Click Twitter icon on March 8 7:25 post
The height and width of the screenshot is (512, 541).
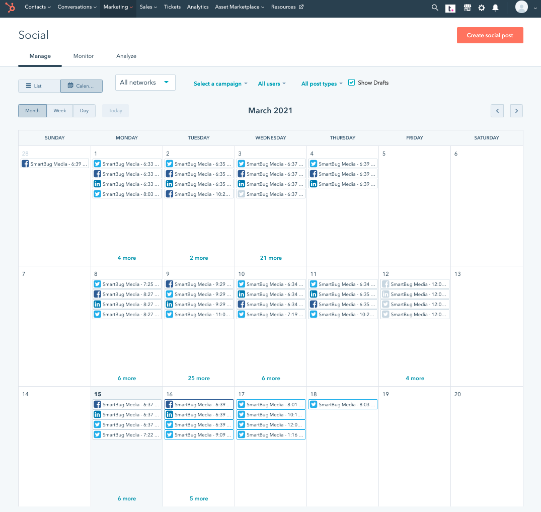[x=98, y=284]
